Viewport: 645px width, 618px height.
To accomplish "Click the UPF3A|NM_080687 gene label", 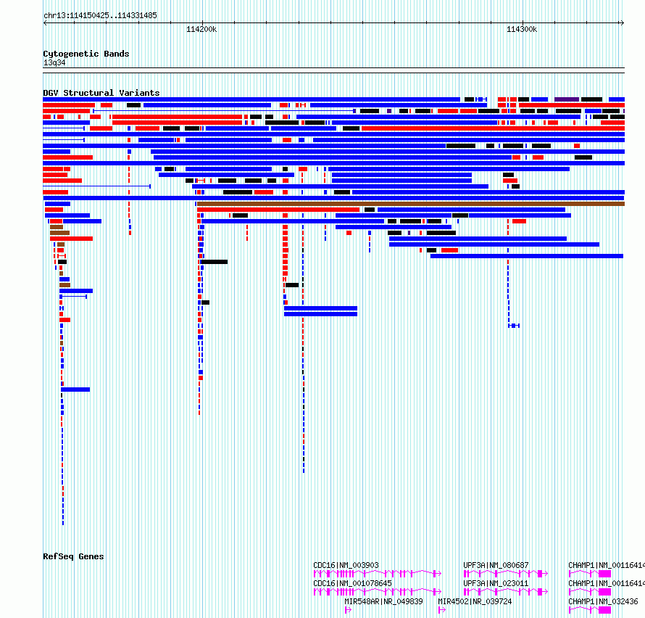I will [x=496, y=565].
